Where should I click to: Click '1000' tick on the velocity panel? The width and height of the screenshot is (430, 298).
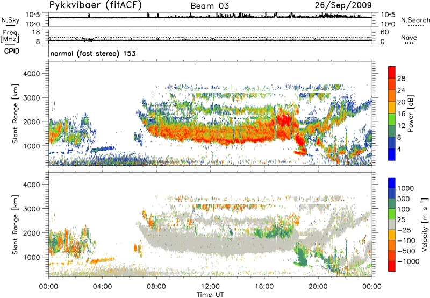[x=31, y=257]
